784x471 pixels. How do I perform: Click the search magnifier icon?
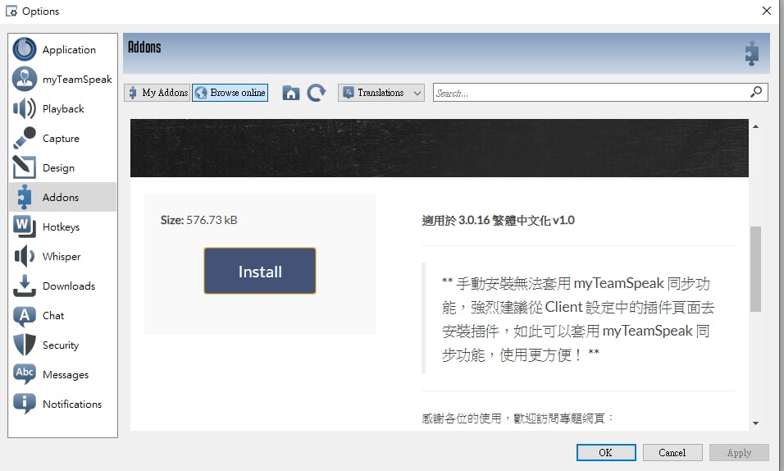coord(756,93)
